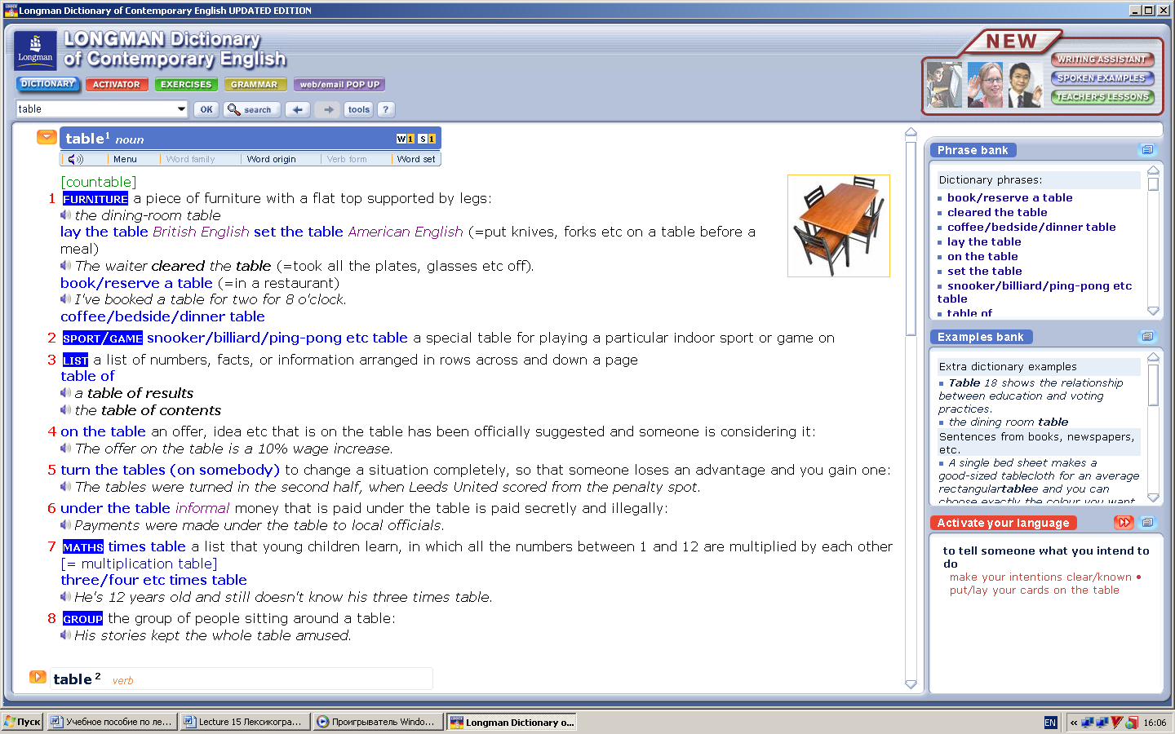The height and width of the screenshot is (734, 1175).
Task: Click the Examples bank scroll down arrow
Action: point(1153,497)
